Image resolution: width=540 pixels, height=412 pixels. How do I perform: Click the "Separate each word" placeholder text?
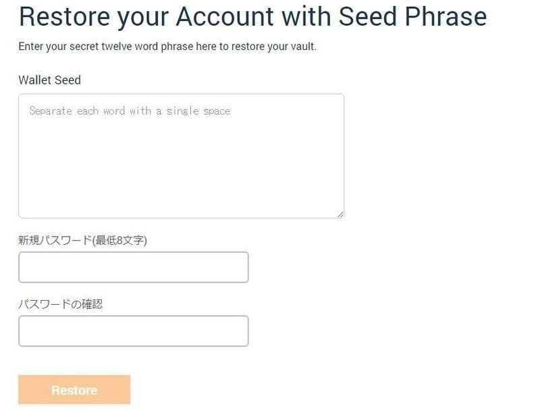(130, 111)
